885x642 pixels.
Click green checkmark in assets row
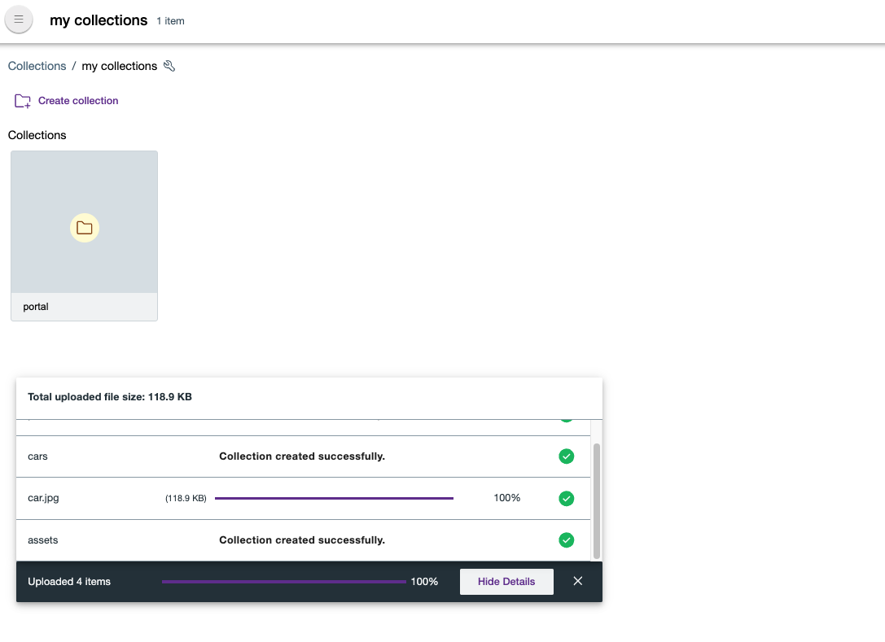(x=566, y=540)
